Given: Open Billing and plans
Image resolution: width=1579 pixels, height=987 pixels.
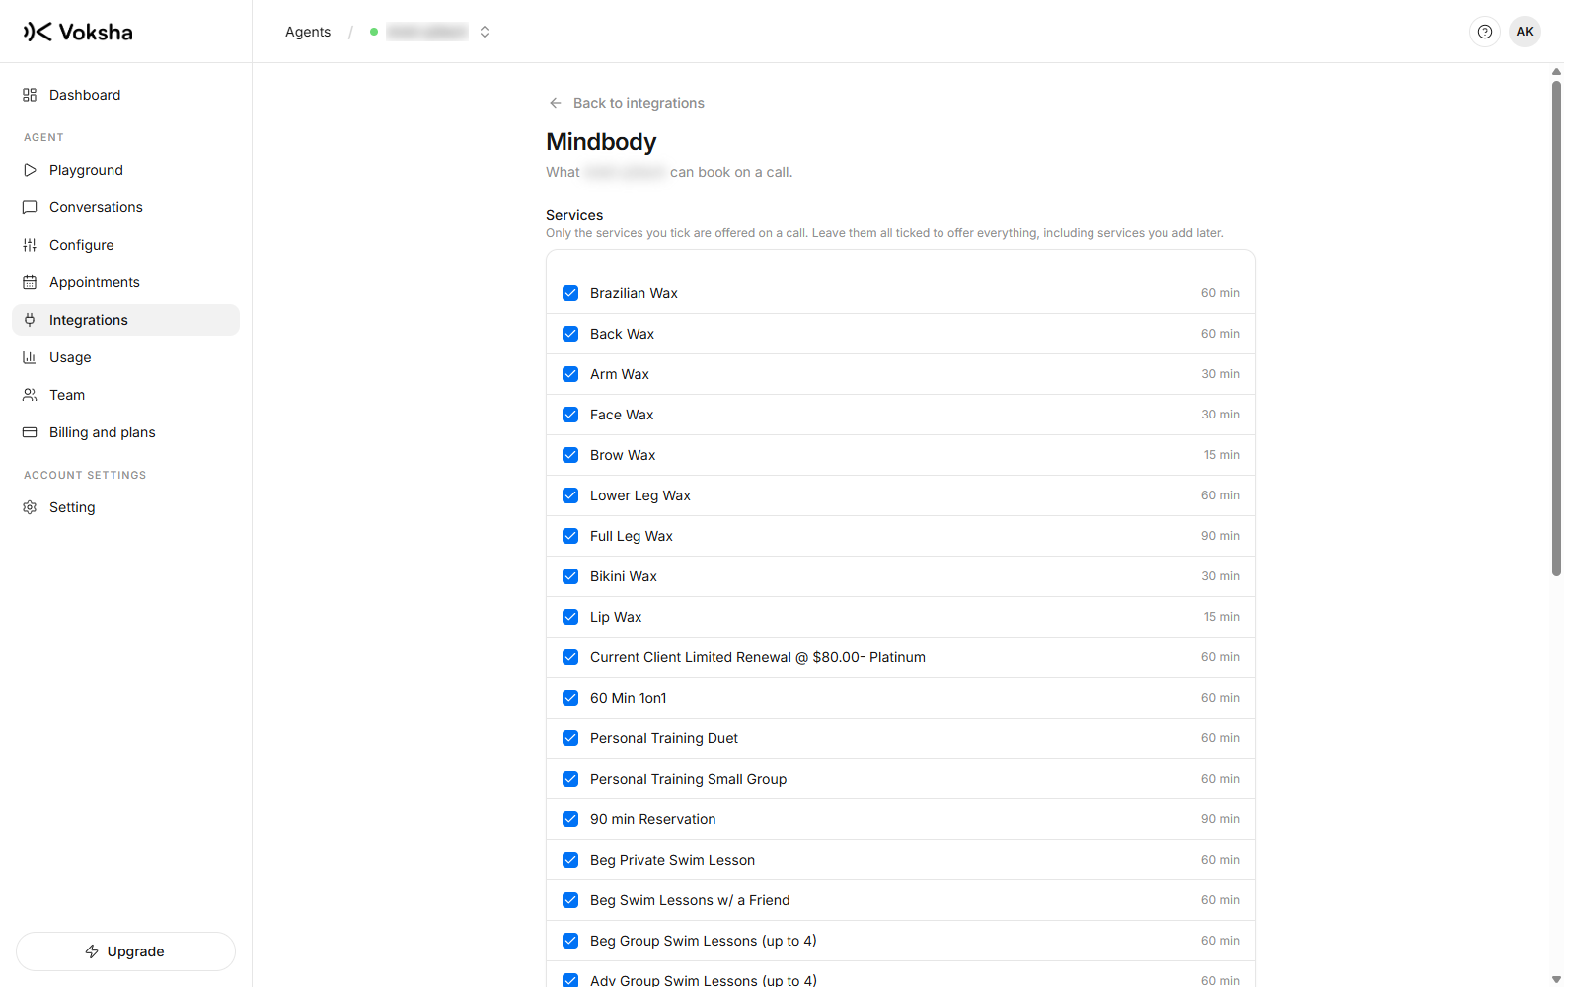Looking at the screenshot, I should point(125,432).
